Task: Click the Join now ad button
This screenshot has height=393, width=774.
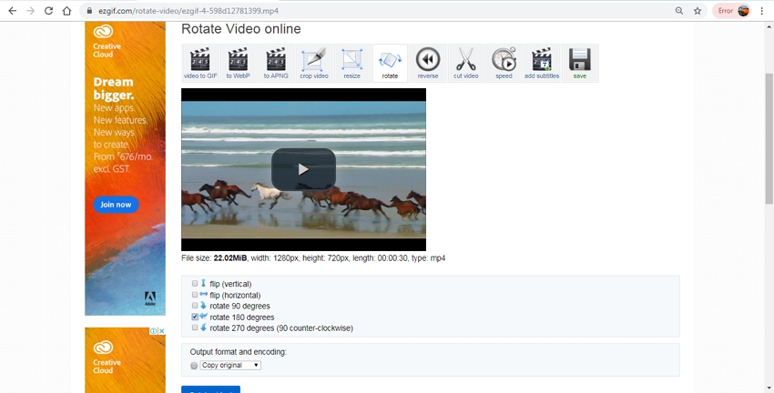Action: pos(116,205)
